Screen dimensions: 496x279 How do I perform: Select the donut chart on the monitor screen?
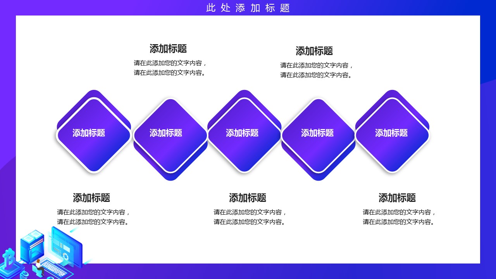coord(66,257)
